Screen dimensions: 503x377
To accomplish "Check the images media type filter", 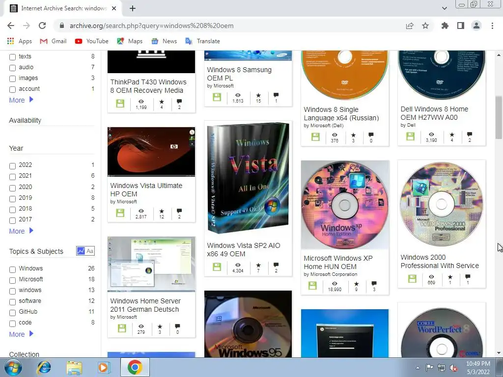I will point(12,79).
